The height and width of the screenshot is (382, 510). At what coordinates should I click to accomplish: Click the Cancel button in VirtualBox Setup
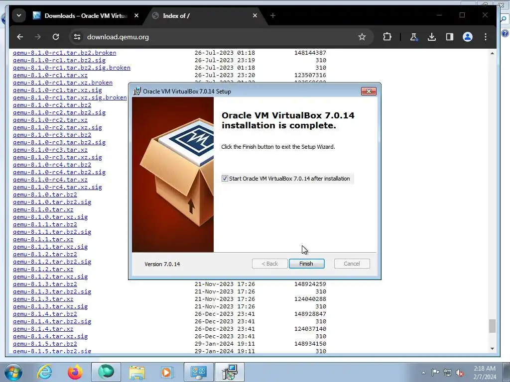(x=352, y=264)
